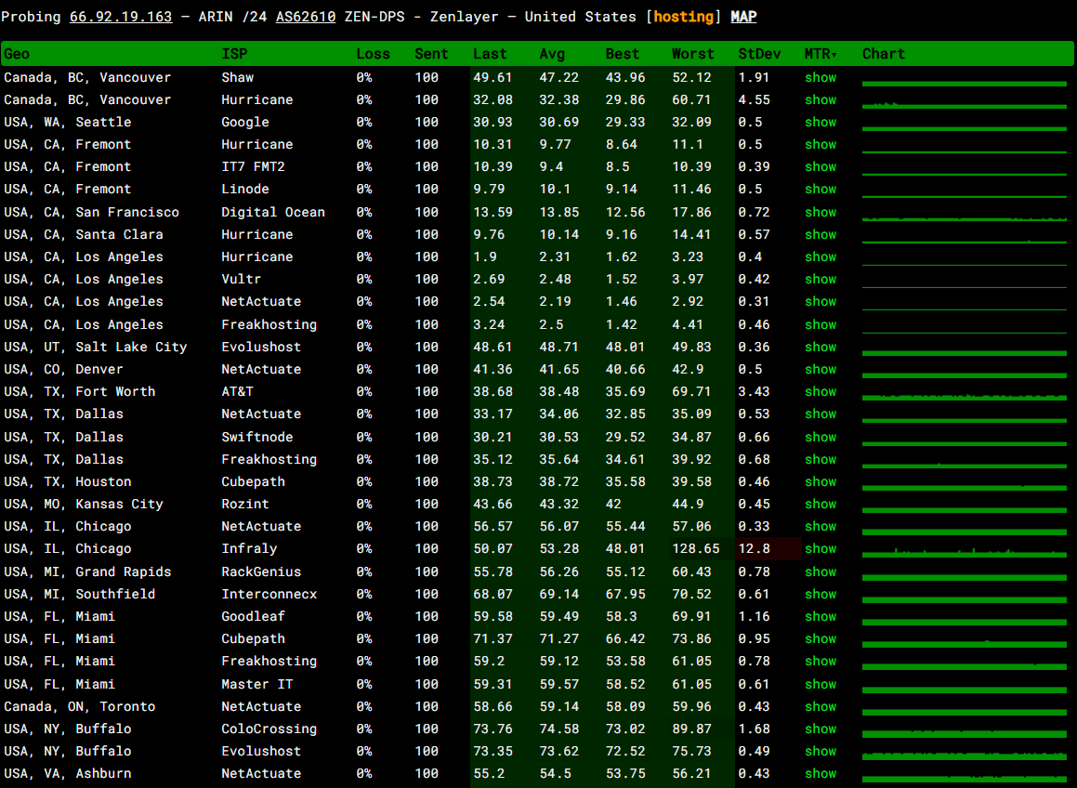Screen dimensions: 1077x788
Task: Select the 12.8 StDev value
Action: 755,548
